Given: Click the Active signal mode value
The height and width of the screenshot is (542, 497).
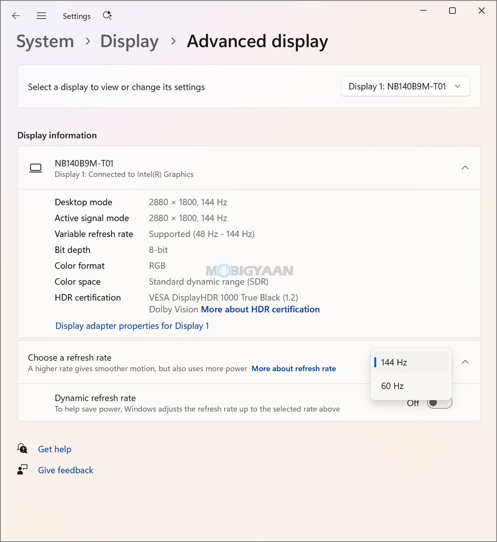Looking at the screenshot, I should [x=188, y=218].
